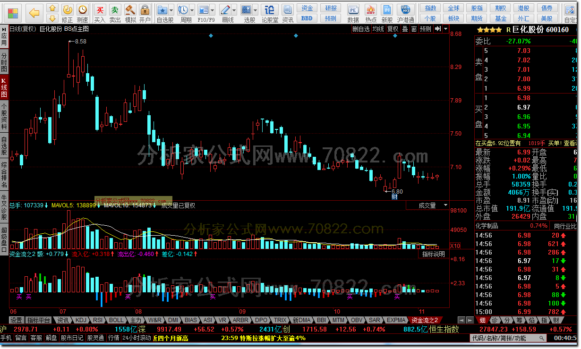
Task: Open the F10/F9 info icon
Action: [204, 10]
